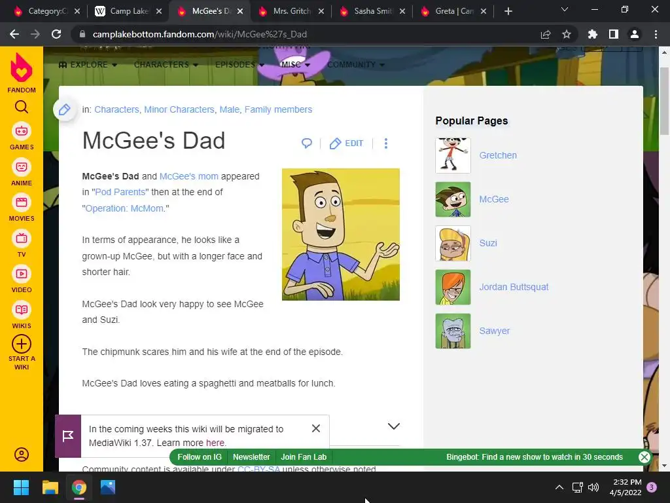
Task: Open McGee link in Popular Pages
Action: [x=493, y=199]
